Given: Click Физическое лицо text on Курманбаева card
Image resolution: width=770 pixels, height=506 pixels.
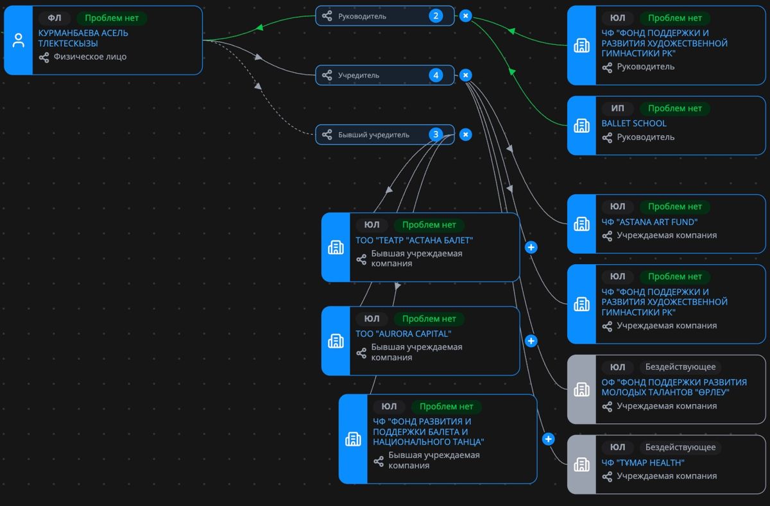Looking at the screenshot, I should (90, 57).
